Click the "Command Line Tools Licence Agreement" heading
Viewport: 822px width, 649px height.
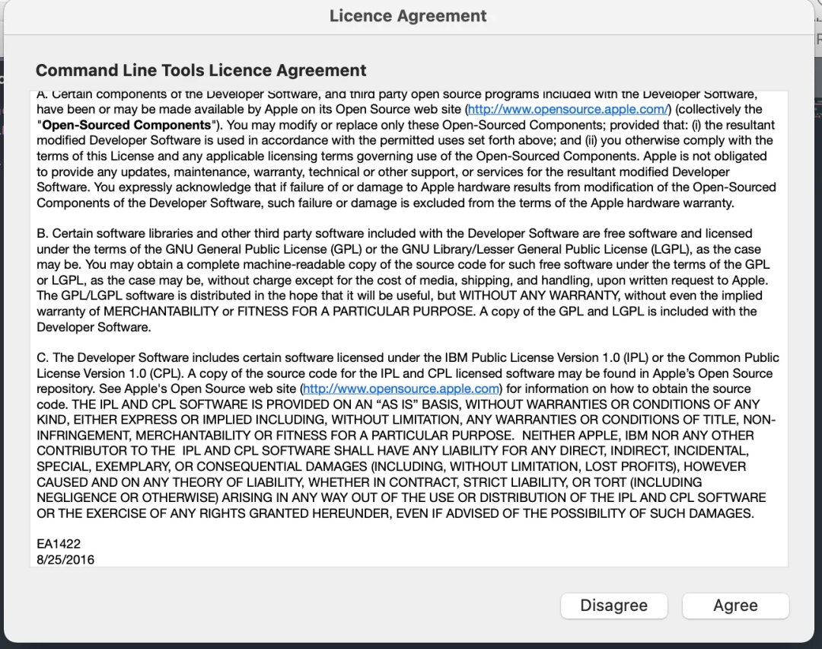click(x=201, y=70)
